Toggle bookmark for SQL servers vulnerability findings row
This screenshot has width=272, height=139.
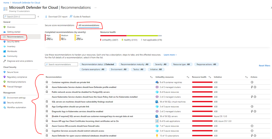click(47, 102)
